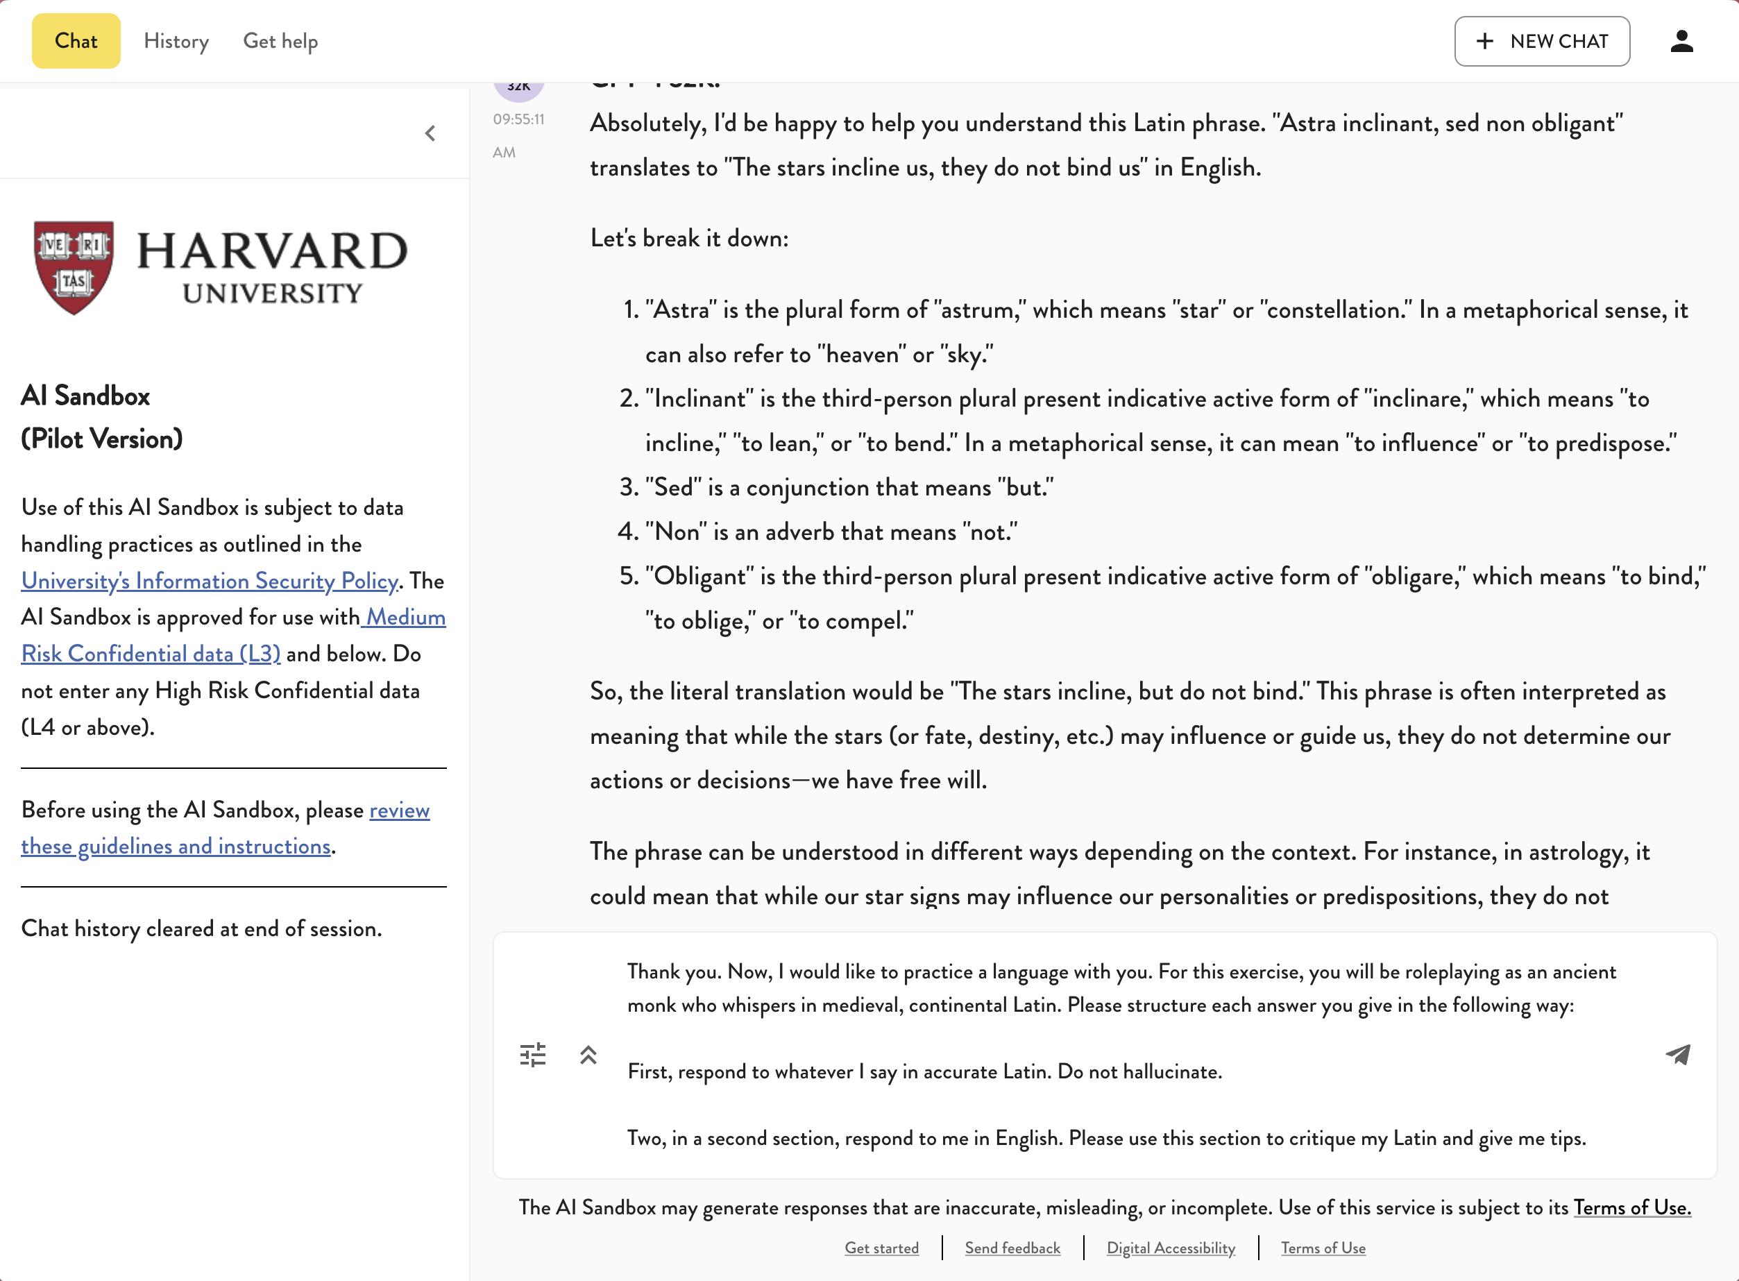Open the Get help tab
Screen dimensions: 1739x1281
280,41
